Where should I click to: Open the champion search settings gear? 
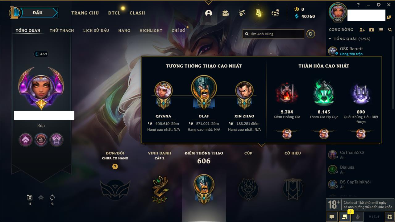[311, 34]
